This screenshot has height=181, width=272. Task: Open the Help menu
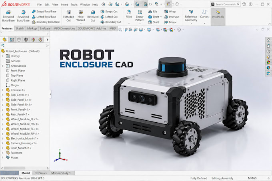(95, 4)
